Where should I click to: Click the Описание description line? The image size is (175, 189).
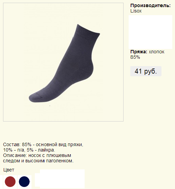(37, 156)
